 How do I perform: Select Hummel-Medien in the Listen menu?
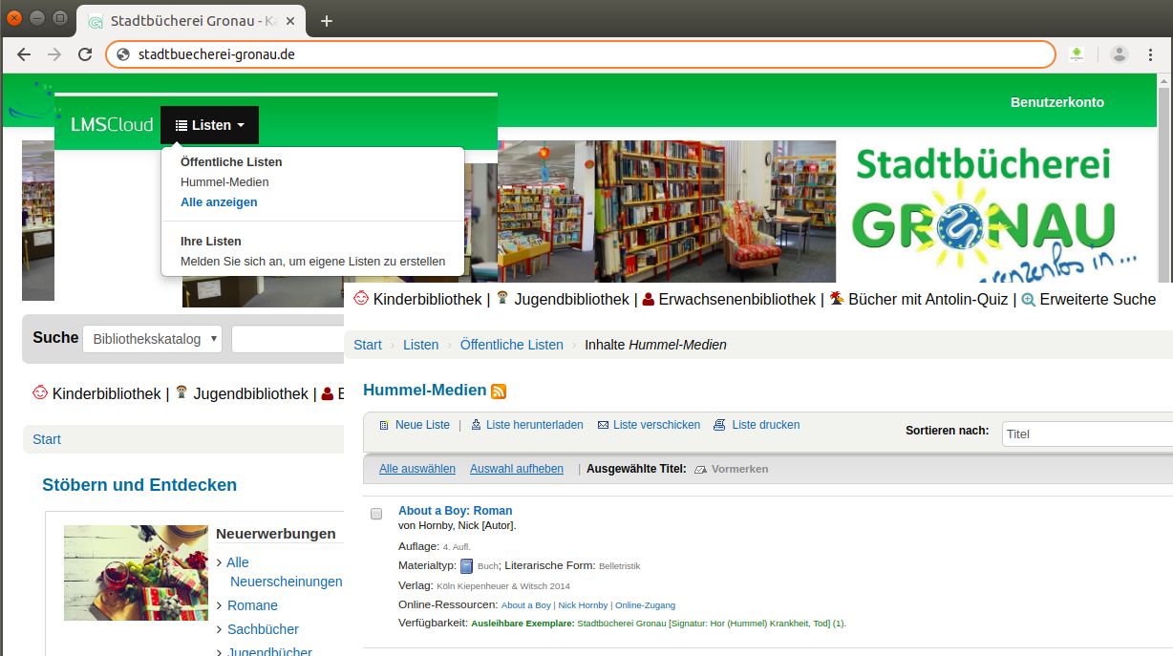coord(224,182)
